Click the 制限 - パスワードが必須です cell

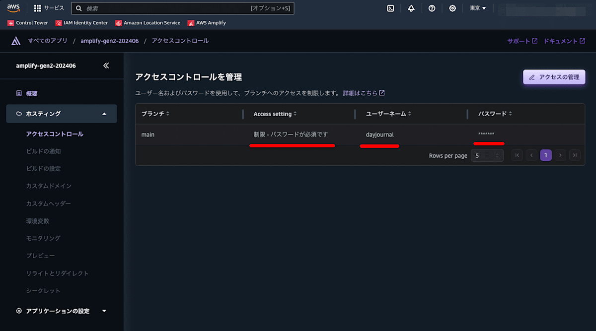pos(291,134)
